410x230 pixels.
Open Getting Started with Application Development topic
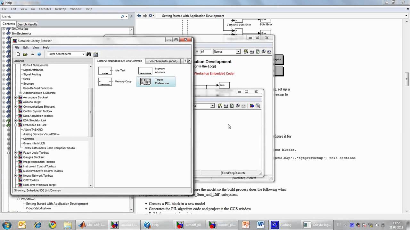point(57,204)
